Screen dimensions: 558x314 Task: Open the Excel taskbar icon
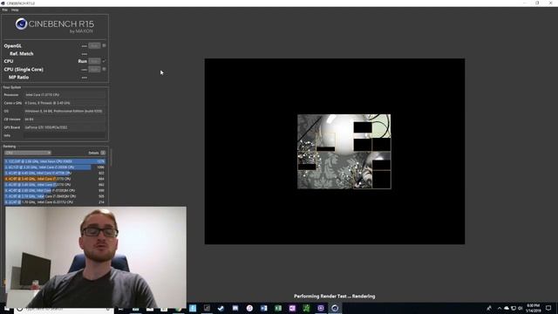click(x=278, y=308)
